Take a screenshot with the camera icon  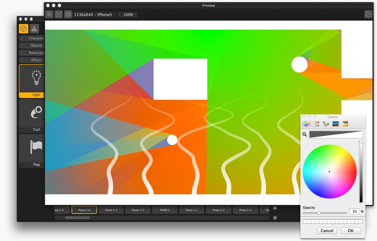[x=68, y=14]
